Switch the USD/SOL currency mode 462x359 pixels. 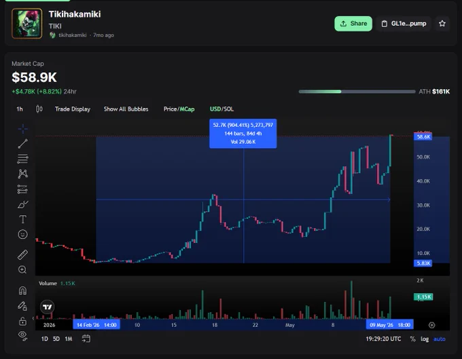point(221,109)
